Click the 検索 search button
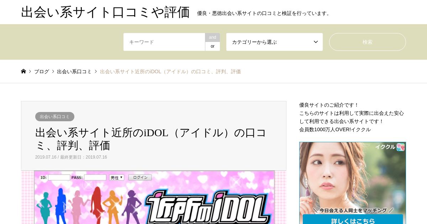Screen dimensions: 427x224 click(x=368, y=42)
